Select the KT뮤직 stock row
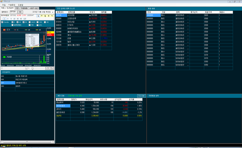The width and height of the screenshot is (242, 148). [84, 25]
